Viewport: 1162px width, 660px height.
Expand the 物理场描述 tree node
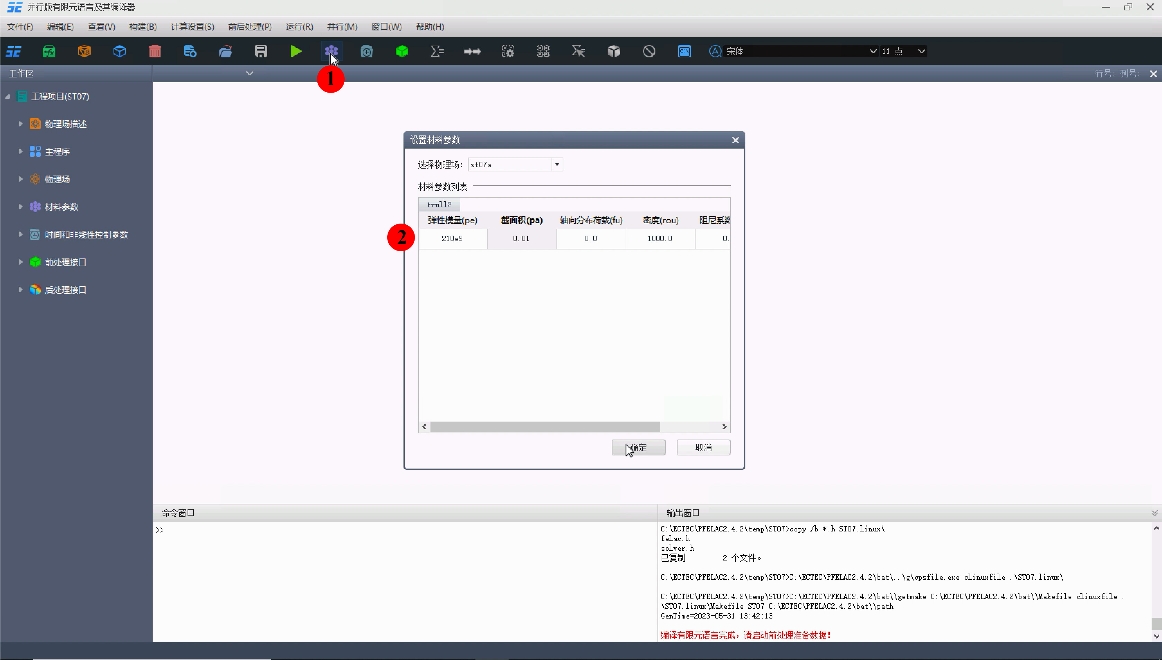20,124
